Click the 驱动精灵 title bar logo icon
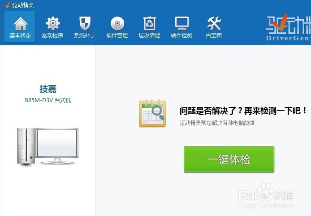 [7, 5]
